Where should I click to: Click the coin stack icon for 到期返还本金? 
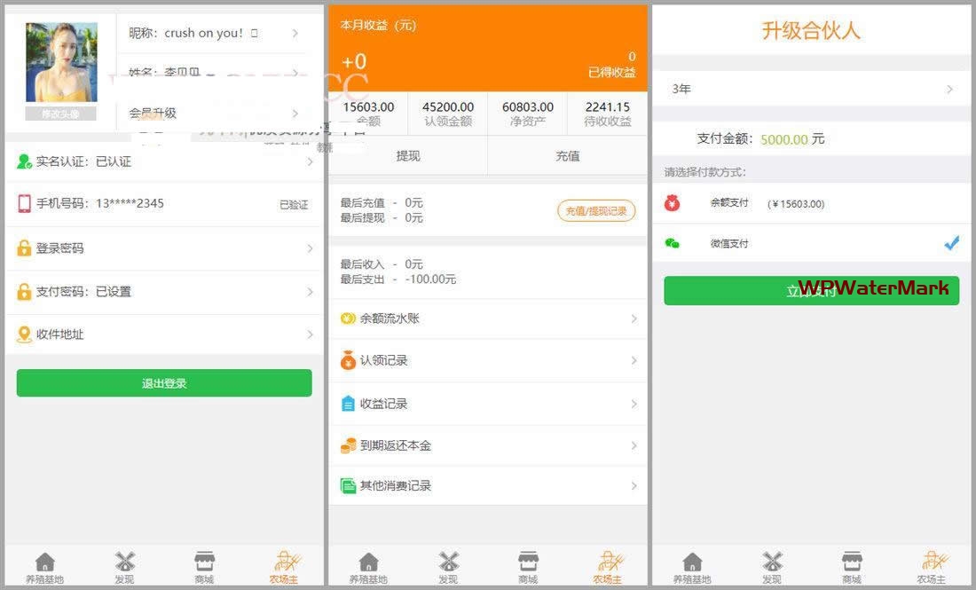click(348, 445)
